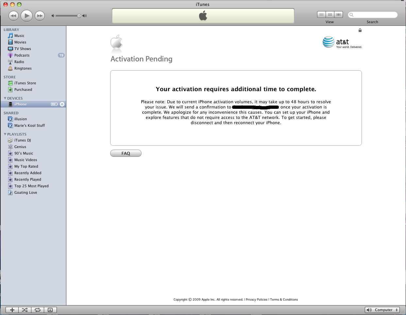Toggle shuffle mode
The height and width of the screenshot is (315, 406).
(25, 310)
